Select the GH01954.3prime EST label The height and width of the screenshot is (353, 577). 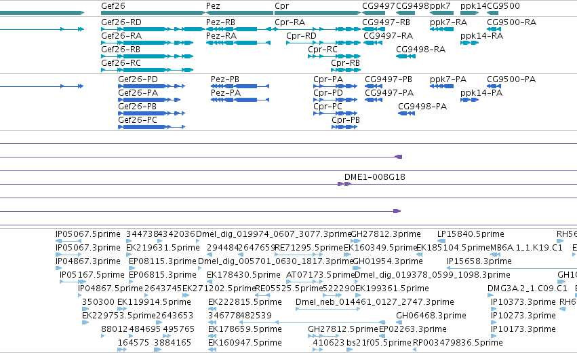pyautogui.click(x=387, y=261)
